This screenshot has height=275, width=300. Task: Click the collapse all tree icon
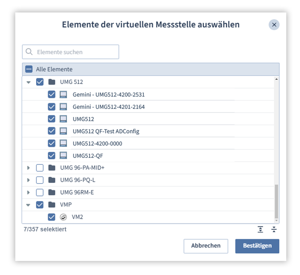pyautogui.click(x=274, y=229)
